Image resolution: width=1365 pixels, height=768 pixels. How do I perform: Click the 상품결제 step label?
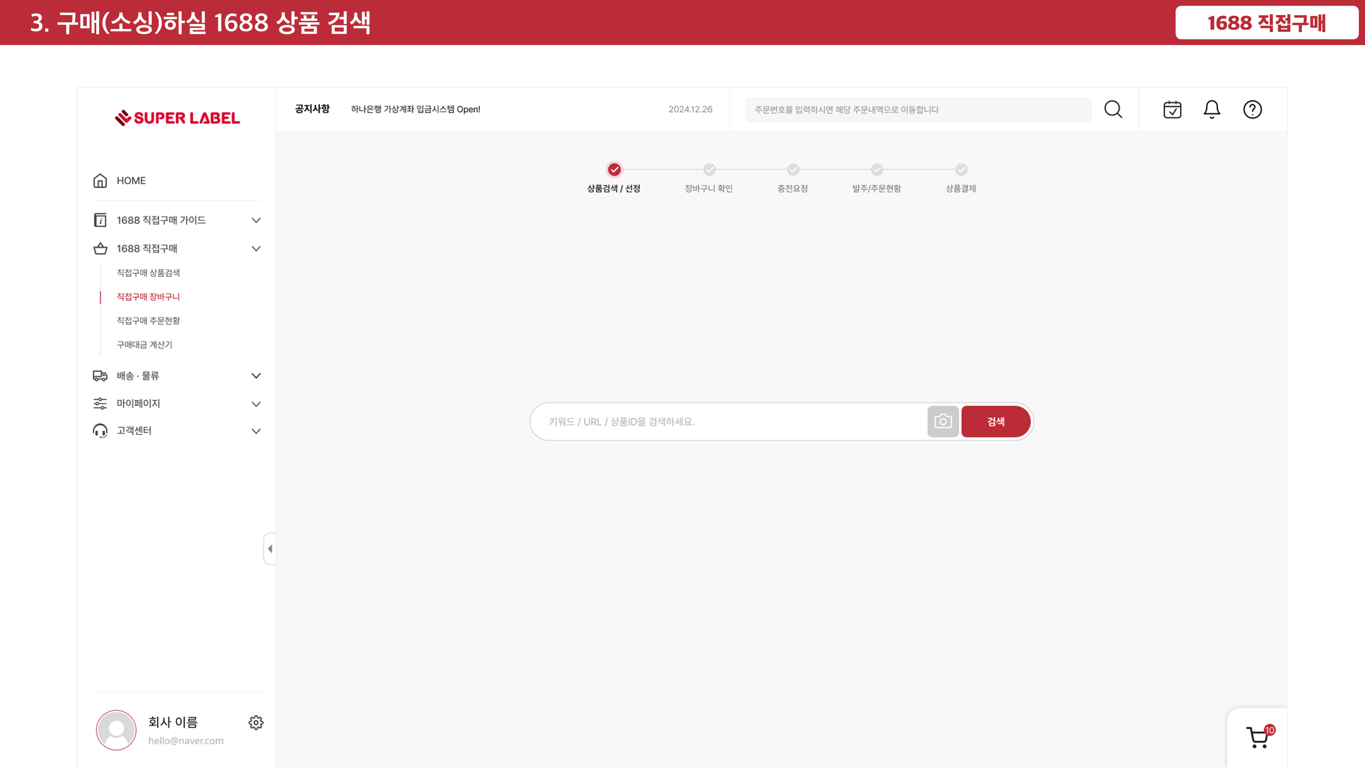click(961, 189)
